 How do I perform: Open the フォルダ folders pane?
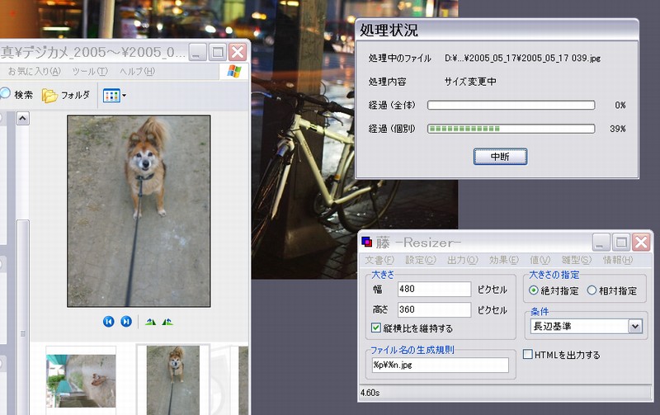(x=66, y=96)
